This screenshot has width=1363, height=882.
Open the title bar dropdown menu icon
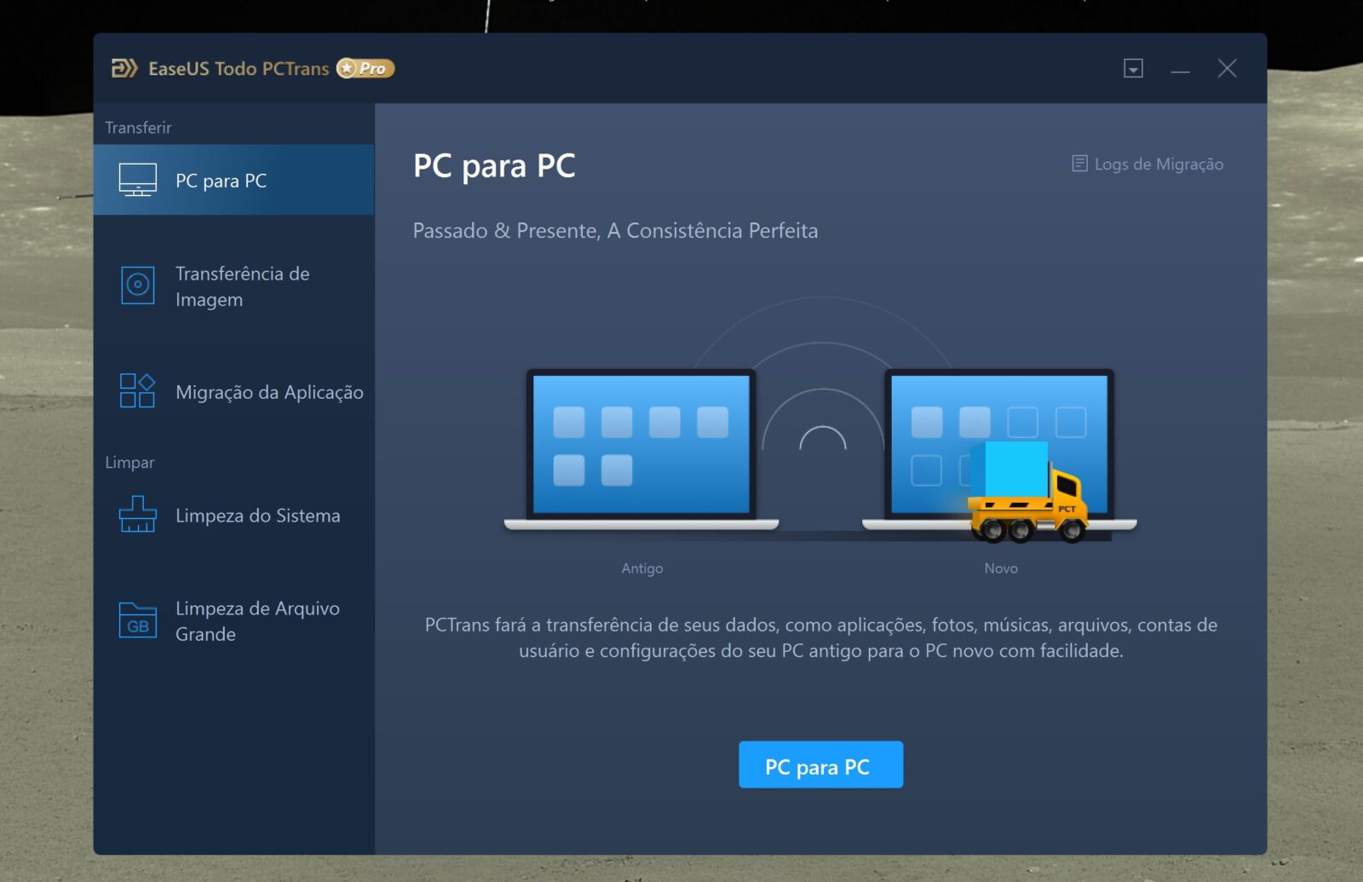click(1133, 68)
